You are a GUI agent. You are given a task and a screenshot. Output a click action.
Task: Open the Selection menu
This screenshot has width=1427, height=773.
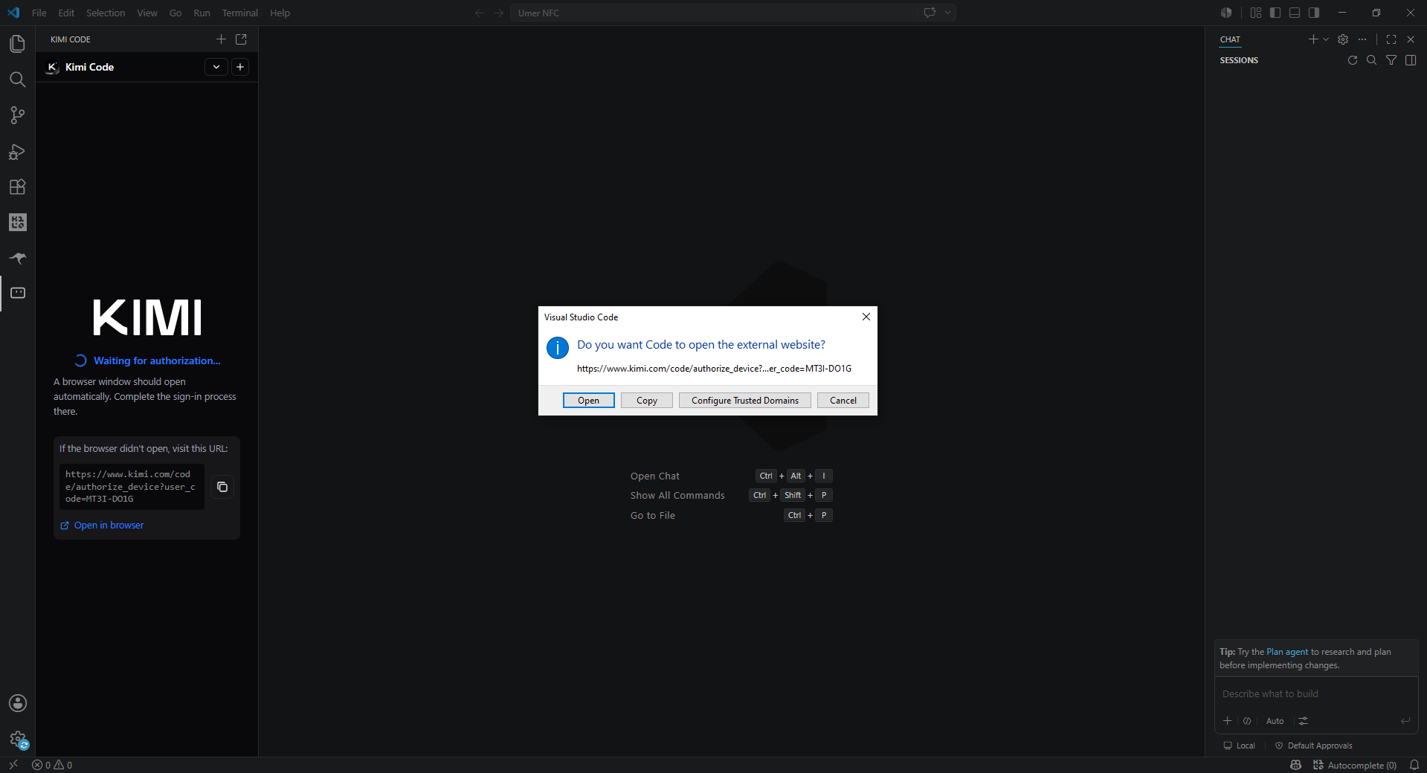(106, 13)
